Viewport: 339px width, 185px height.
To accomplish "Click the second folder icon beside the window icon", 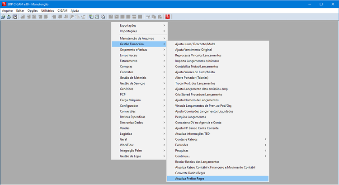I will coord(9,17).
